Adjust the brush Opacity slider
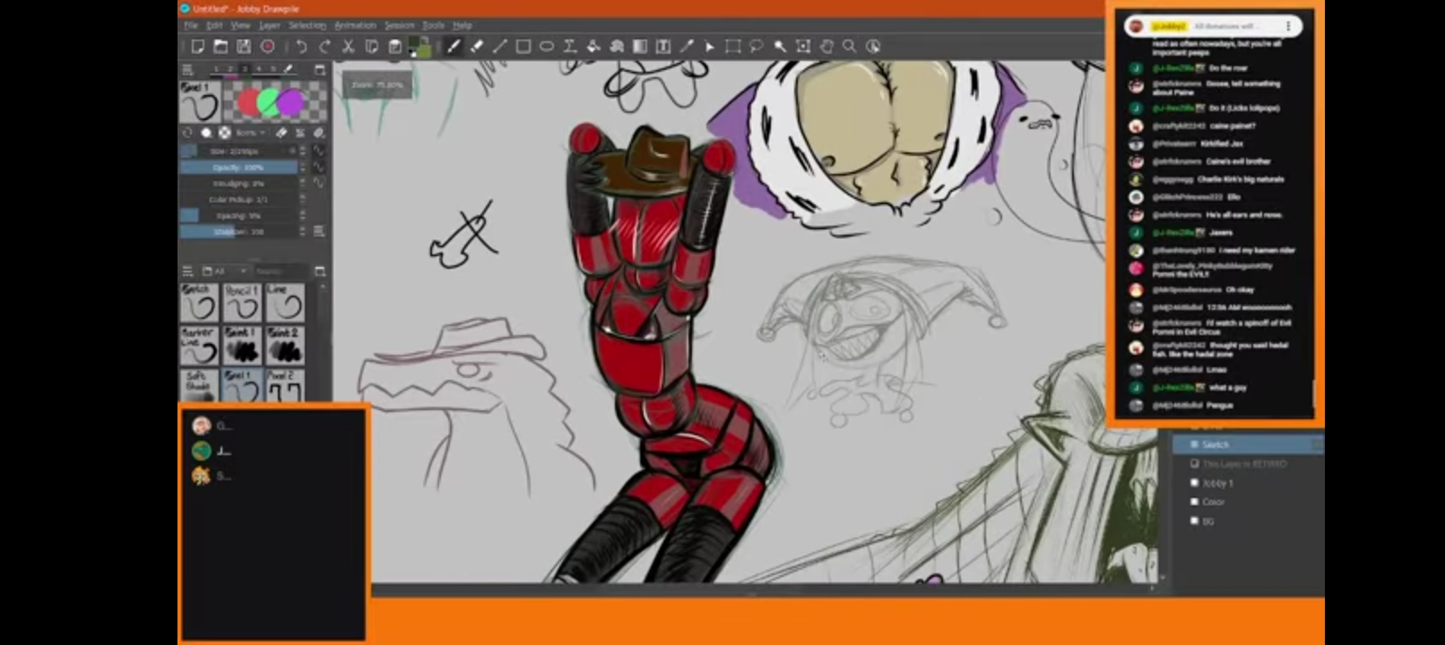This screenshot has height=645, width=1445. [x=239, y=168]
